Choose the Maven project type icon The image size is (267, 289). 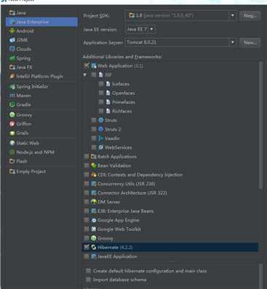[x=12, y=96]
